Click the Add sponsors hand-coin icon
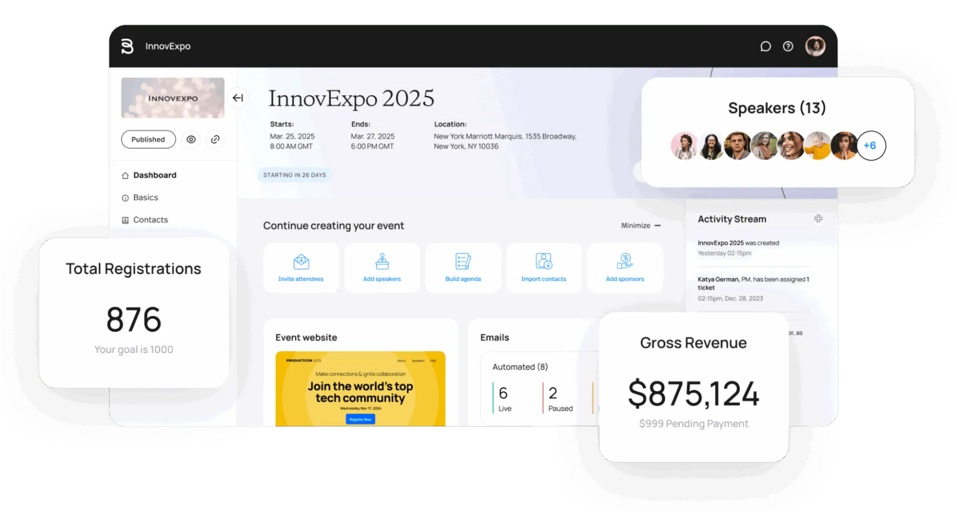This screenshot has height=512, width=957. pyautogui.click(x=625, y=261)
